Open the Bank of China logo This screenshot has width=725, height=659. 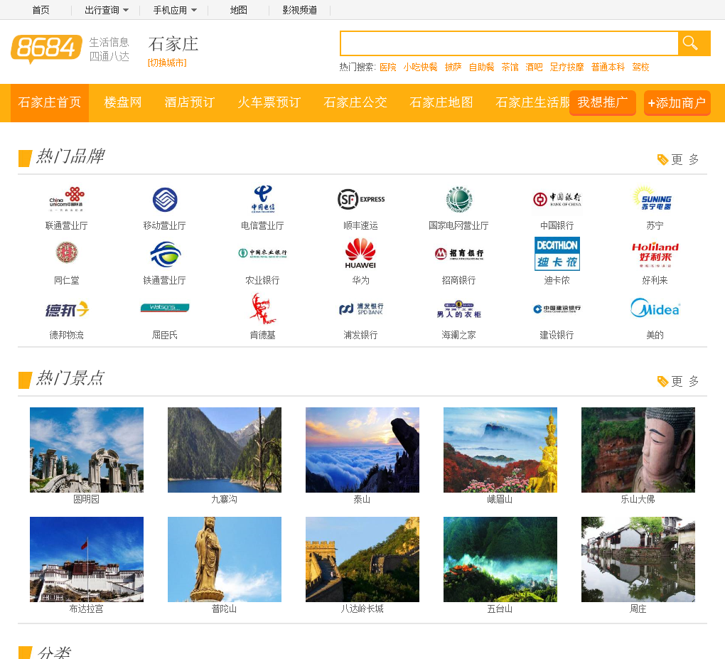point(557,199)
